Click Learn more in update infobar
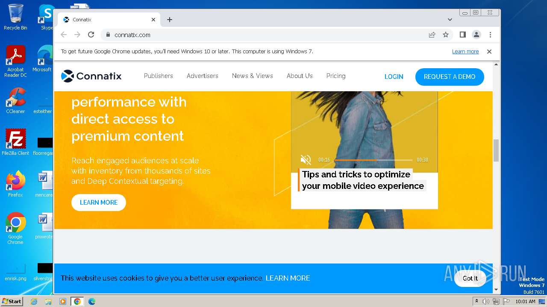547x307 pixels. (x=465, y=52)
